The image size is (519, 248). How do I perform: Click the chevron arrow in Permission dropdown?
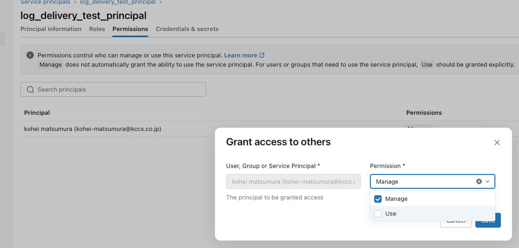click(x=487, y=181)
